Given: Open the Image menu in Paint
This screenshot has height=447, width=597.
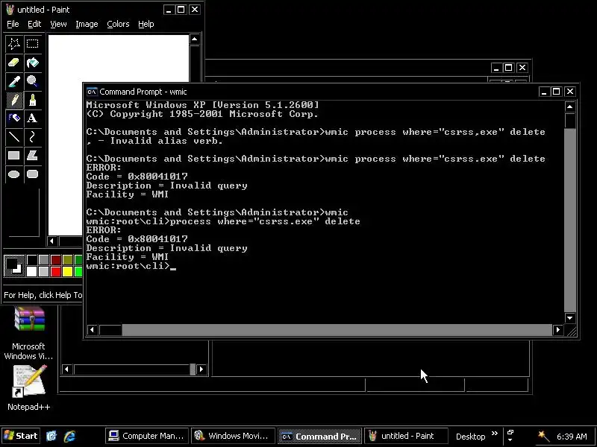Looking at the screenshot, I should [87, 24].
